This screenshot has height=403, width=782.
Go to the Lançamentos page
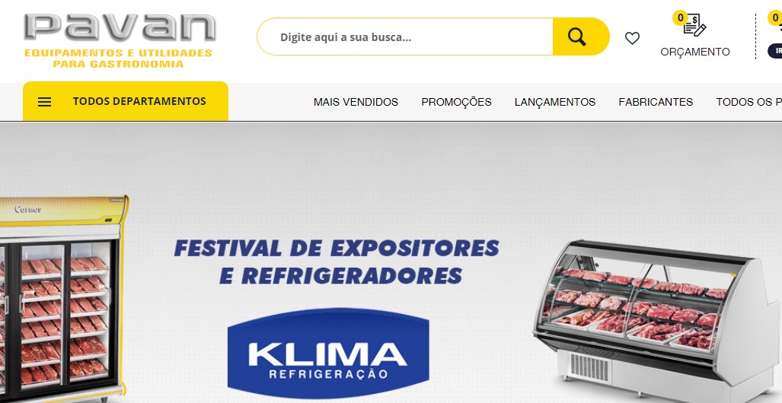tap(555, 102)
